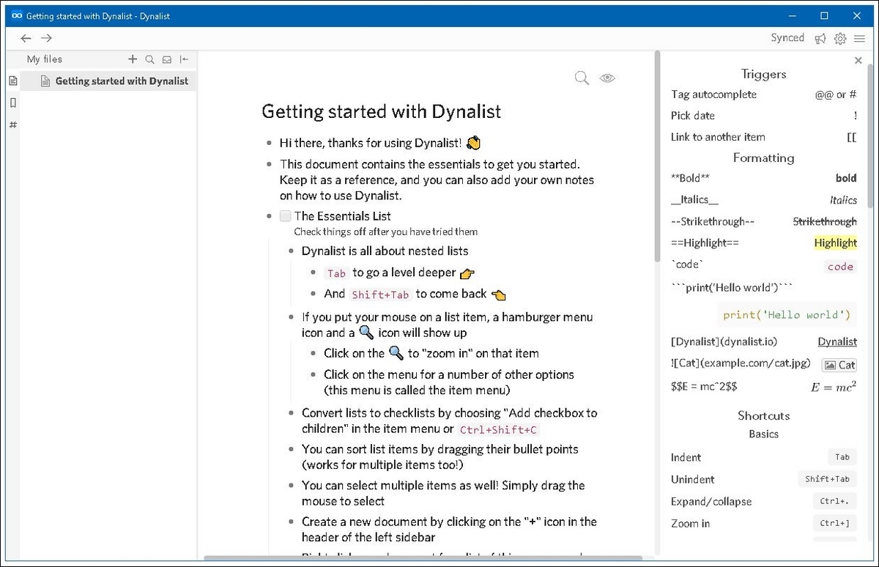Add new document with plus icon
This screenshot has width=879, height=567.
pos(133,59)
